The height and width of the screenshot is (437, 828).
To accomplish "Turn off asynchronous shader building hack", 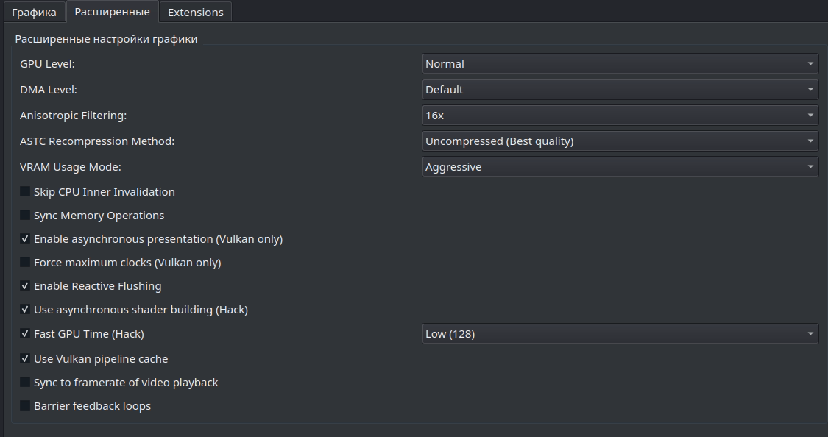I will point(26,310).
